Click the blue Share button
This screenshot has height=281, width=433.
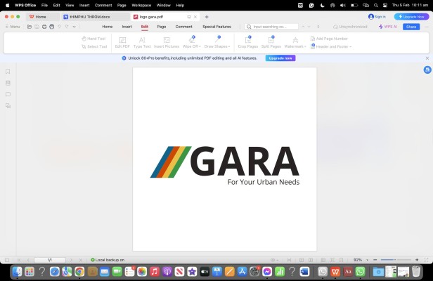pos(411,26)
